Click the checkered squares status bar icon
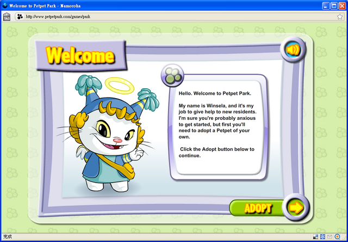Screen dimensions: 348x242 pyautogui.click(x=315, y=237)
